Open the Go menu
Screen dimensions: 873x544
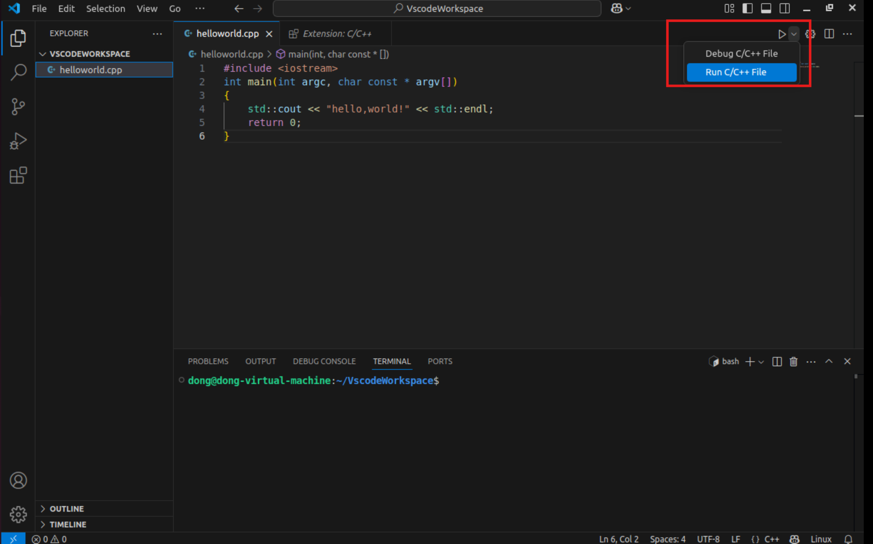pyautogui.click(x=174, y=8)
